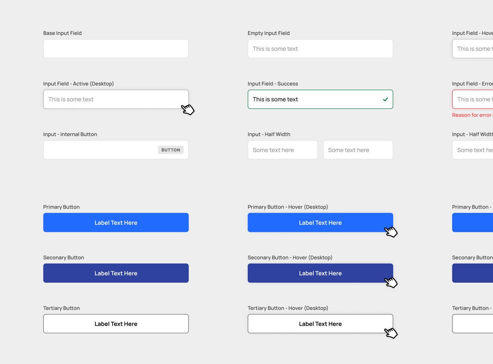Click the Seconary Button

click(x=116, y=273)
